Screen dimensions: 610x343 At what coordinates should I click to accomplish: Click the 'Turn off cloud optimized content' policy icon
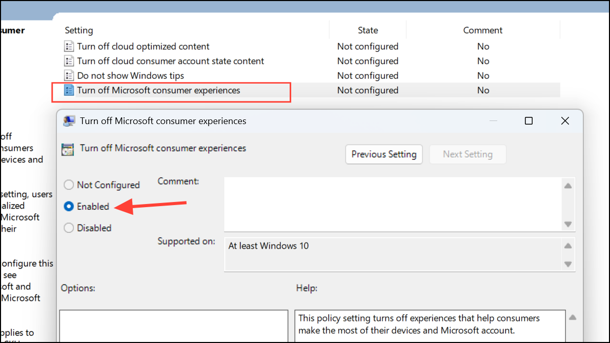69,47
